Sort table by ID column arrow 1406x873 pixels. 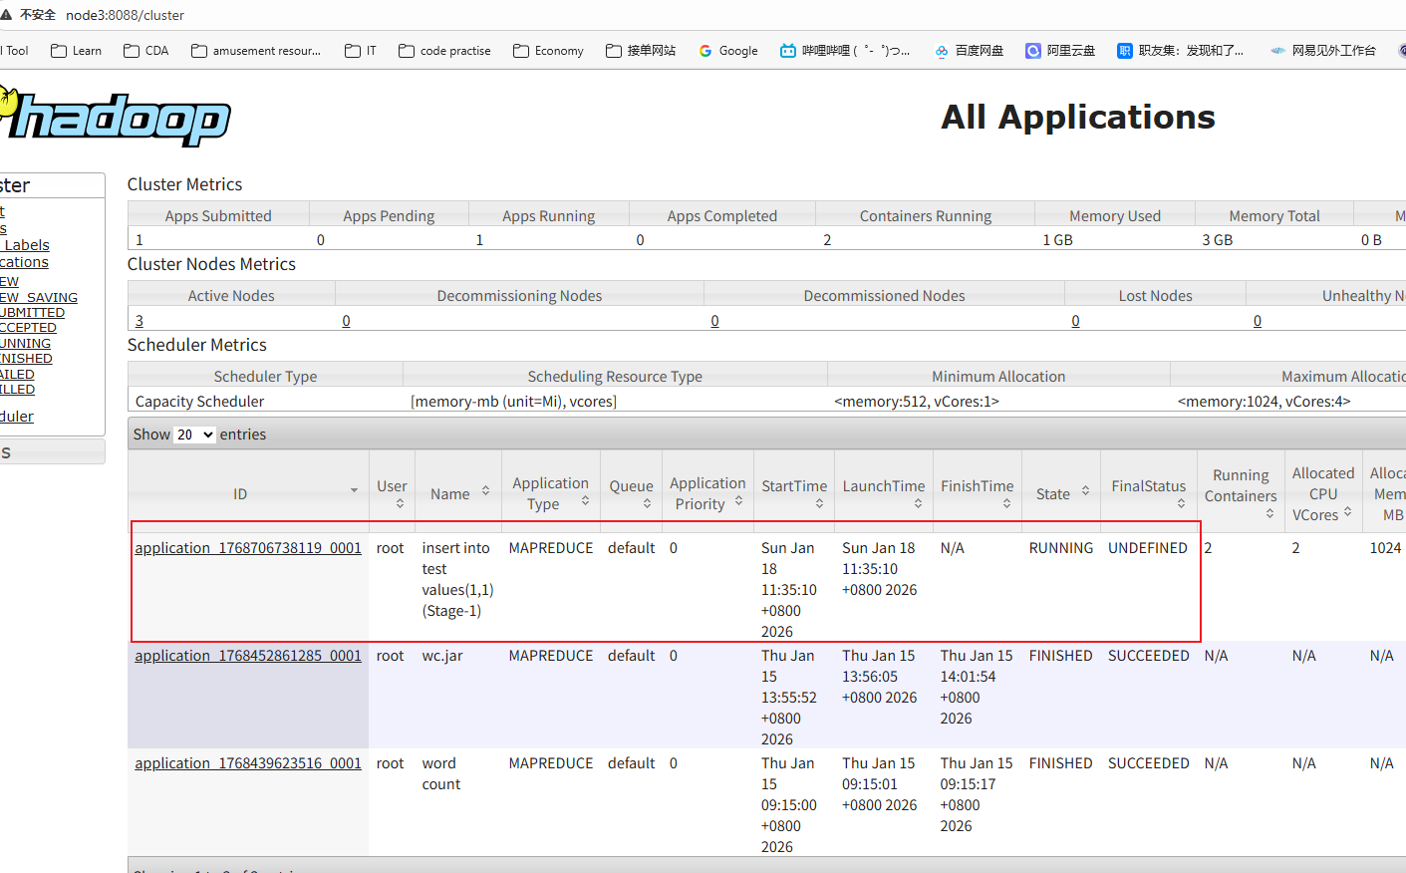pos(354,490)
